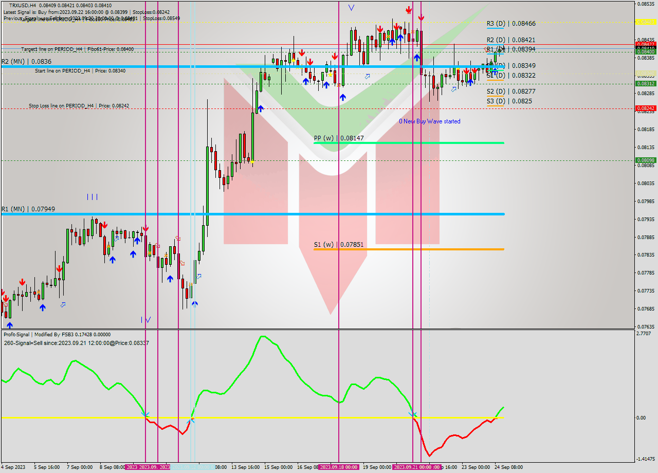658x473 pixels.
Task: Click the '4 Sep 2023' time axis label
Action: click(13, 467)
